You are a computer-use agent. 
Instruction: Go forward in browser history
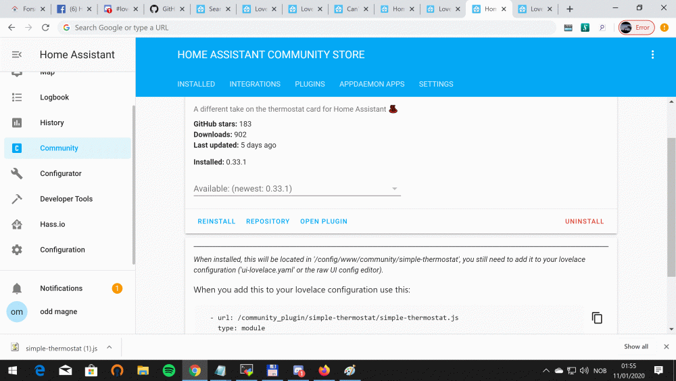coord(28,28)
